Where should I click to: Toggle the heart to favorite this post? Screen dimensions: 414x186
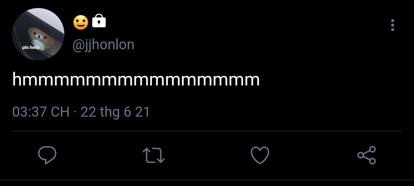coord(260,156)
